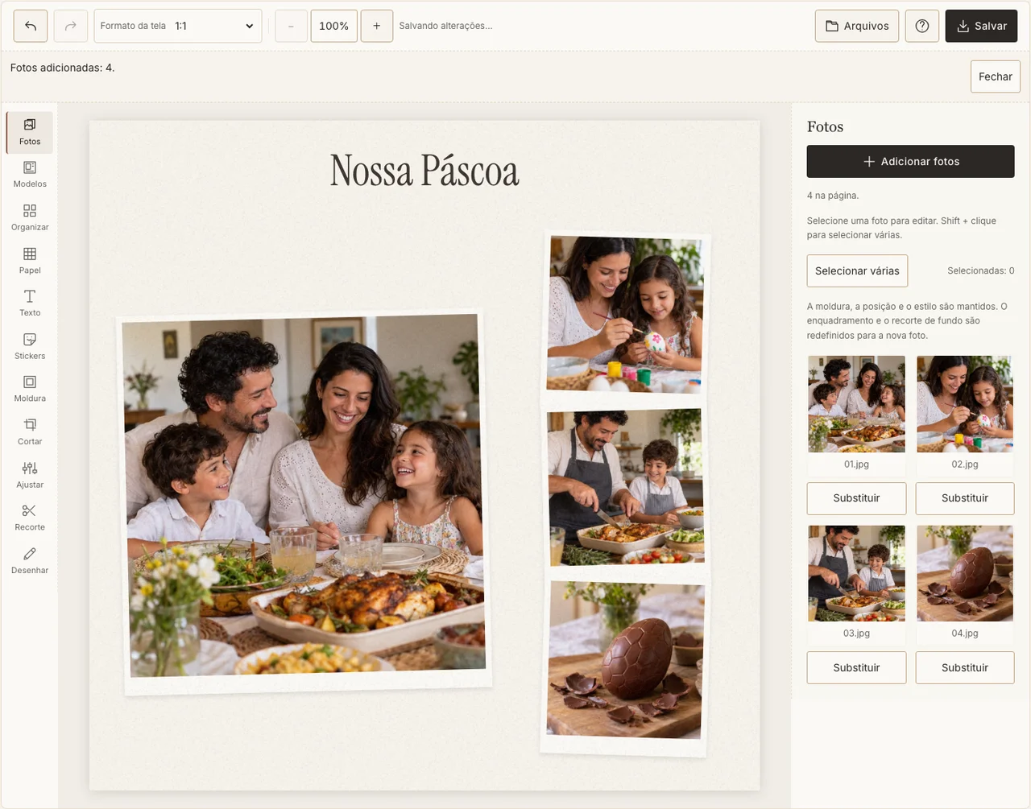Select the Recorte scissors tool
Viewport: 1031px width, 809px height.
[x=30, y=518]
